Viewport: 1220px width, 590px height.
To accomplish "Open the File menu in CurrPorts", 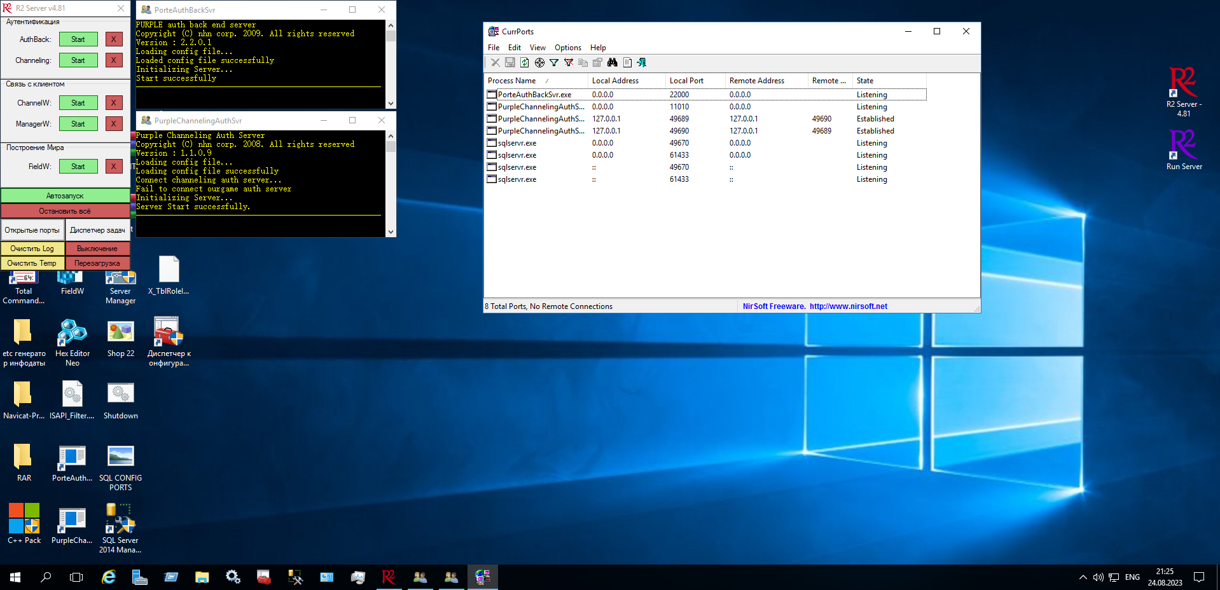I will coord(494,48).
